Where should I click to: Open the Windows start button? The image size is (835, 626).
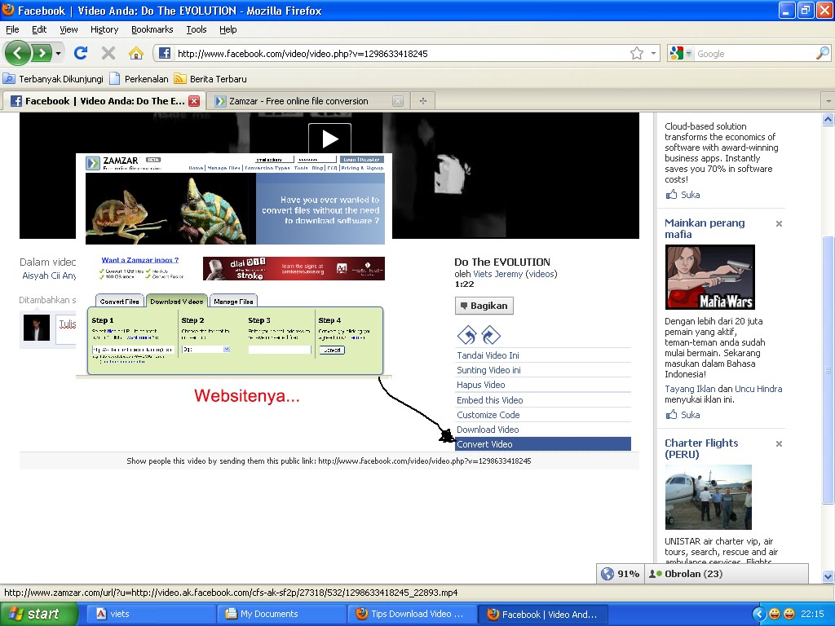pos(38,614)
